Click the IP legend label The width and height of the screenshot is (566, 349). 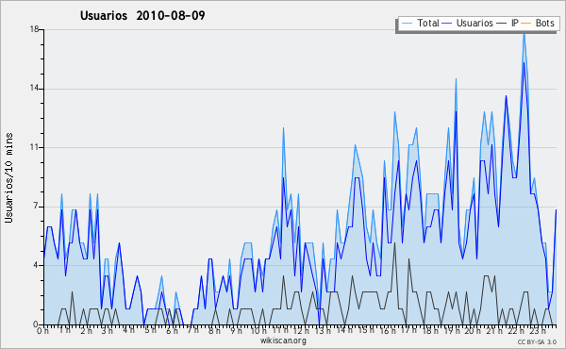click(x=515, y=23)
